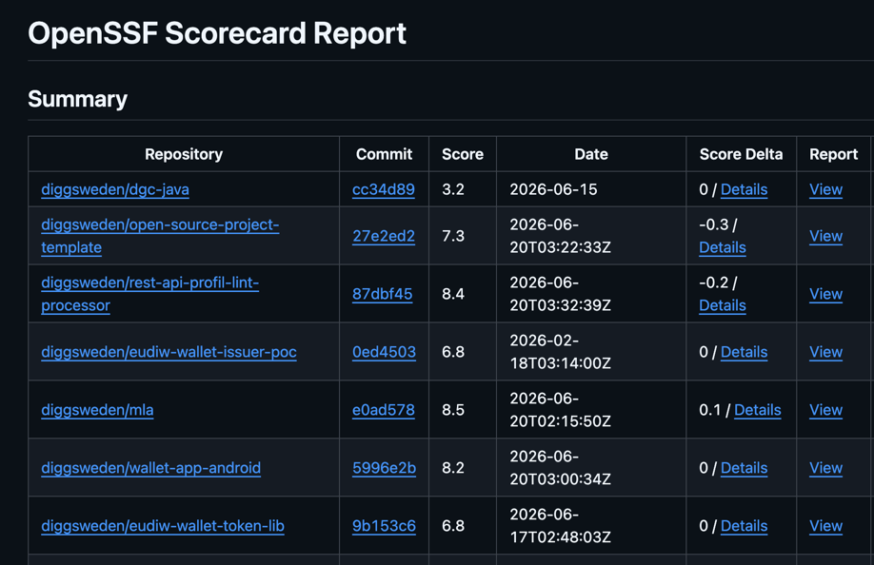Open Details link in eudiw-wallet-issuer-poc row
874x565 pixels.
click(x=745, y=352)
